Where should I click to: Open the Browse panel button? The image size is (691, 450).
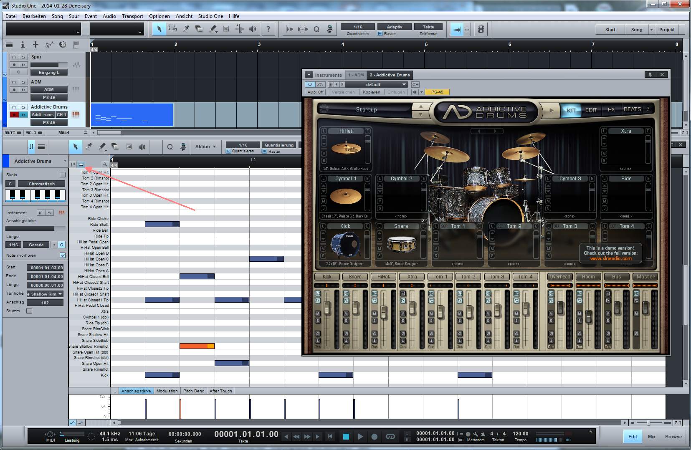pos(673,437)
